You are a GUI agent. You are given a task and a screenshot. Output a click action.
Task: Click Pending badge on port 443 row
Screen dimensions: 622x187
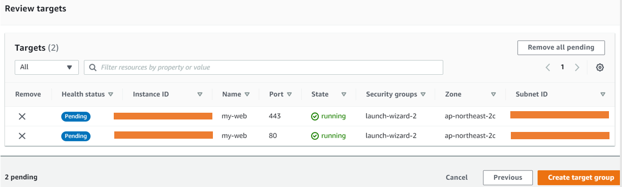(76, 116)
